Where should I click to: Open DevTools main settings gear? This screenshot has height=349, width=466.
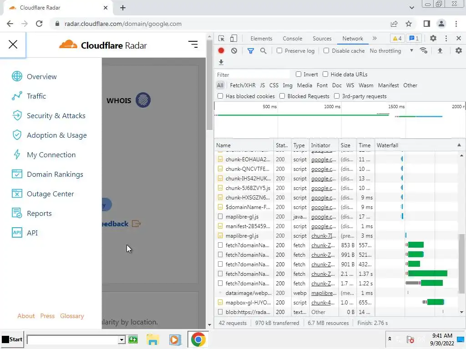pos(433,38)
